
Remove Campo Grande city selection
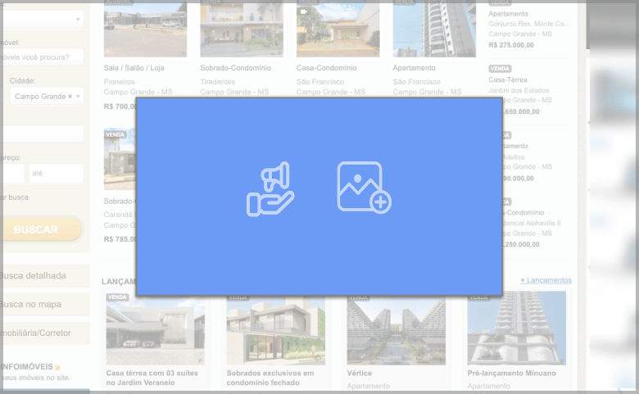pyautogui.click(x=70, y=97)
